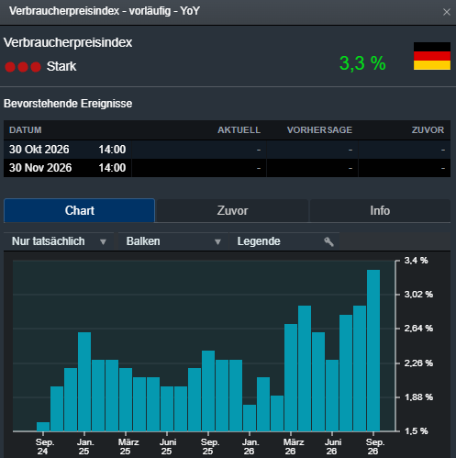
Task: Click the wrench icon beside Legende
Action: point(328,241)
